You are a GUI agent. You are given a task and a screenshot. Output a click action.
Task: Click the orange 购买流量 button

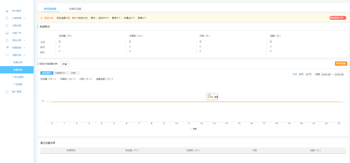pos(341,63)
